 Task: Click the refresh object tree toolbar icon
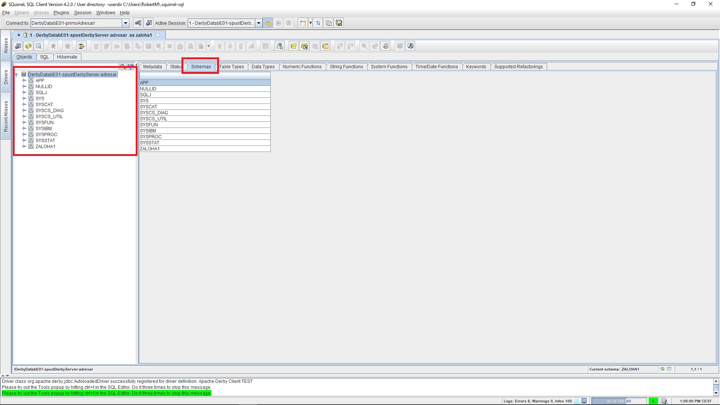[x=28, y=46]
